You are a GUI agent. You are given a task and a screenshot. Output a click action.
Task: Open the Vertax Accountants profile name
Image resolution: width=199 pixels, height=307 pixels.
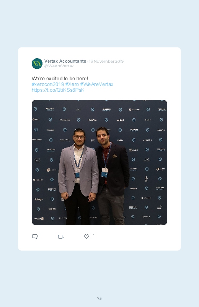click(65, 61)
